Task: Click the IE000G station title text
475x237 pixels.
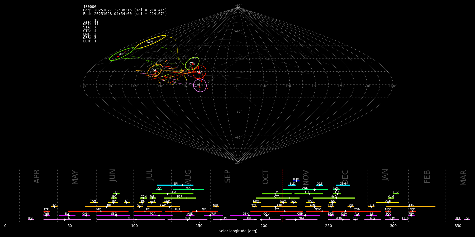Action: (90, 7)
